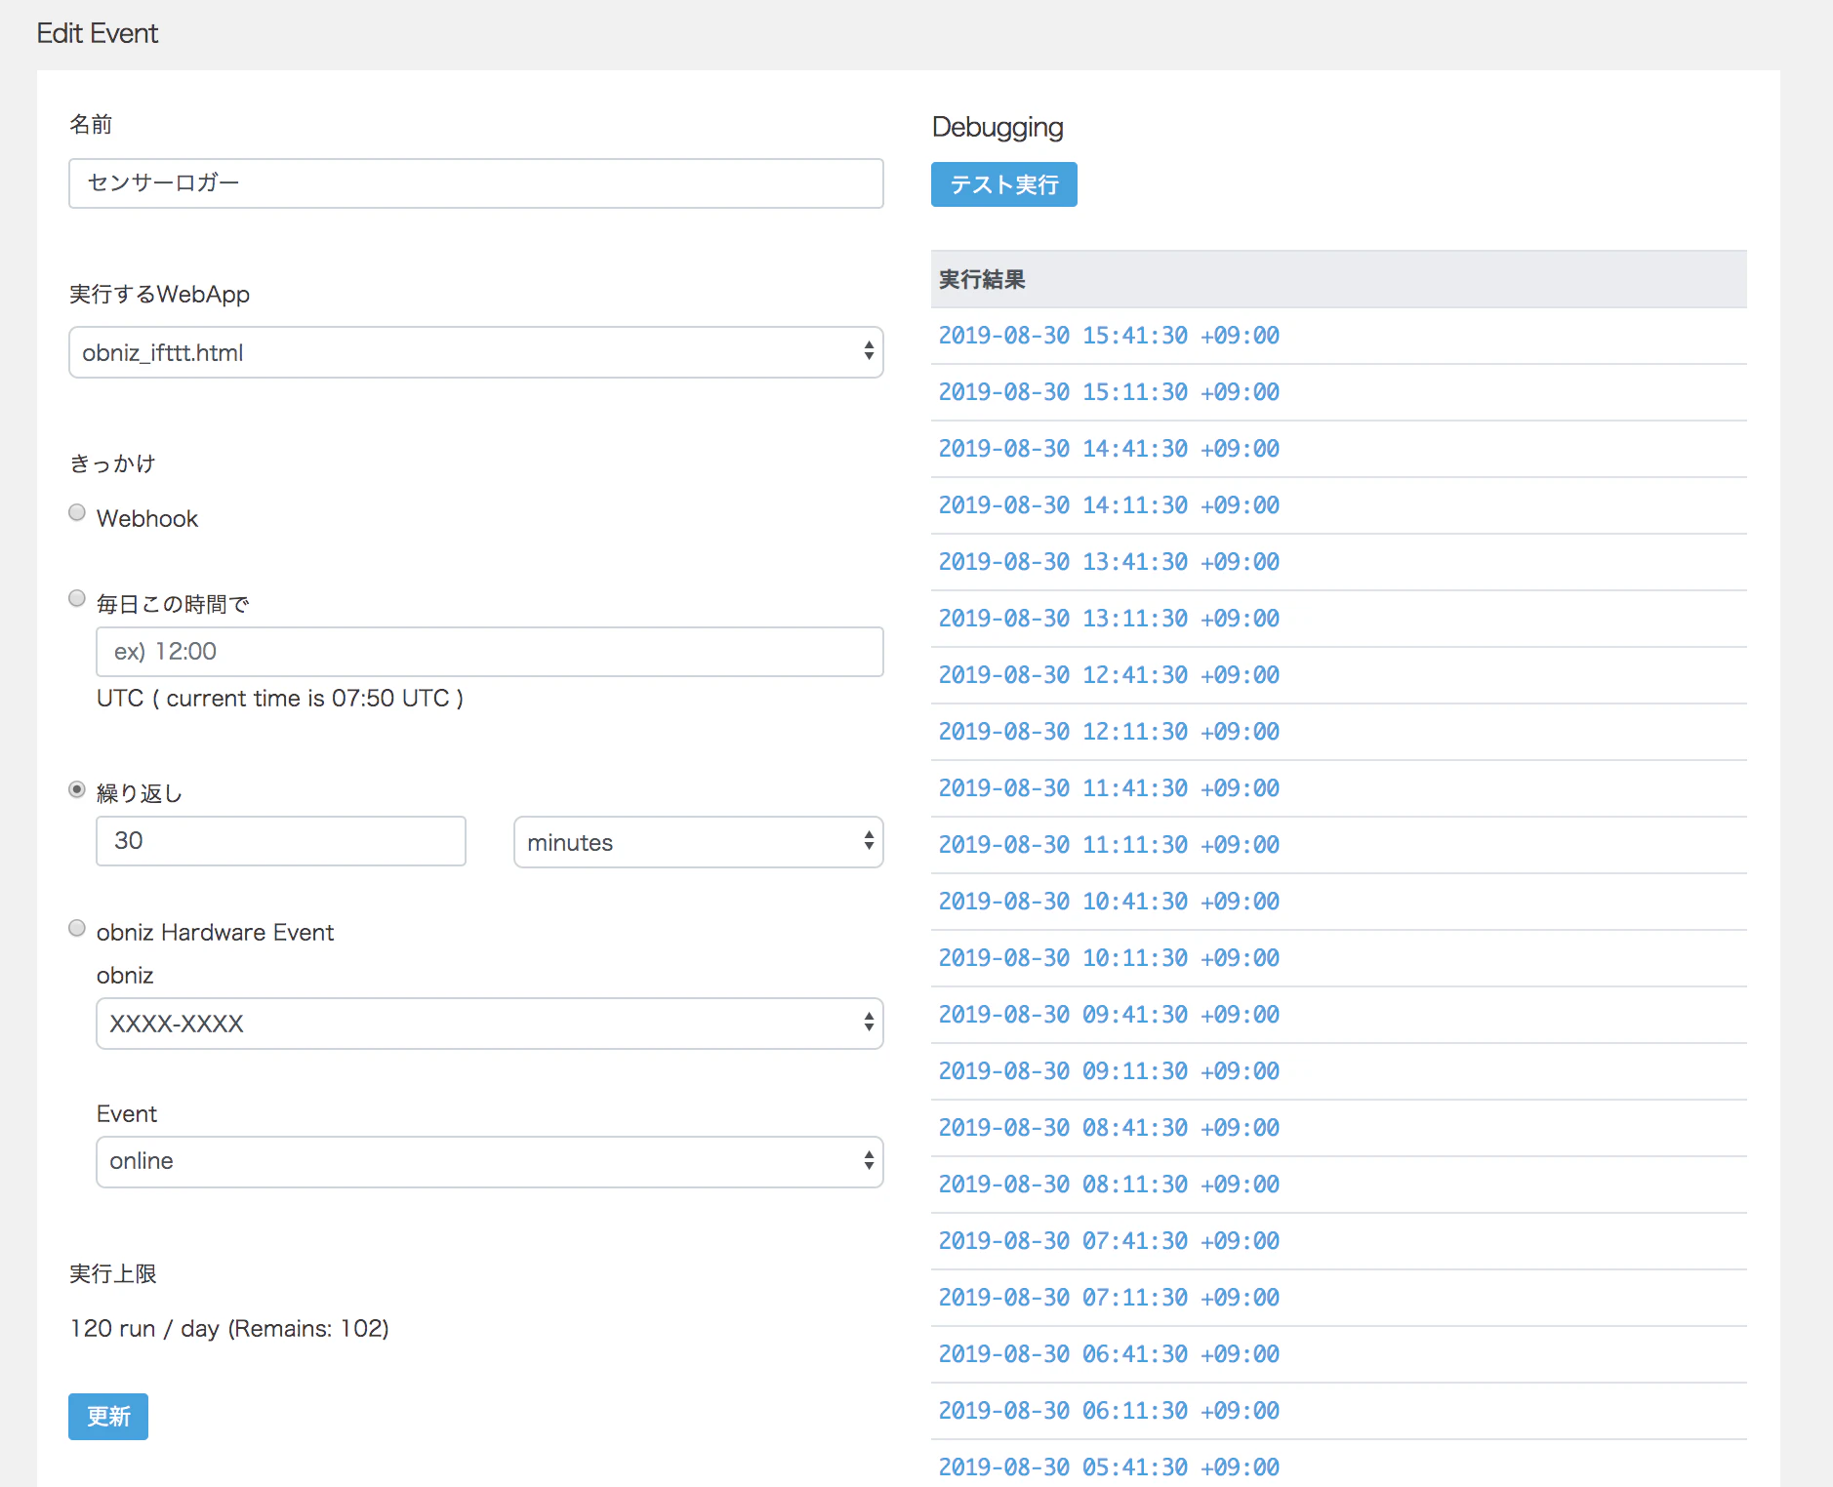The width and height of the screenshot is (1833, 1487).
Task: Click the Edit Event page title
Action: click(x=97, y=33)
